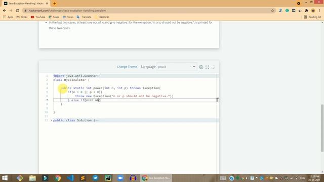Click the ENG language indicator
Image resolution: width=324 pixels, height=182 pixels.
pos(303,178)
